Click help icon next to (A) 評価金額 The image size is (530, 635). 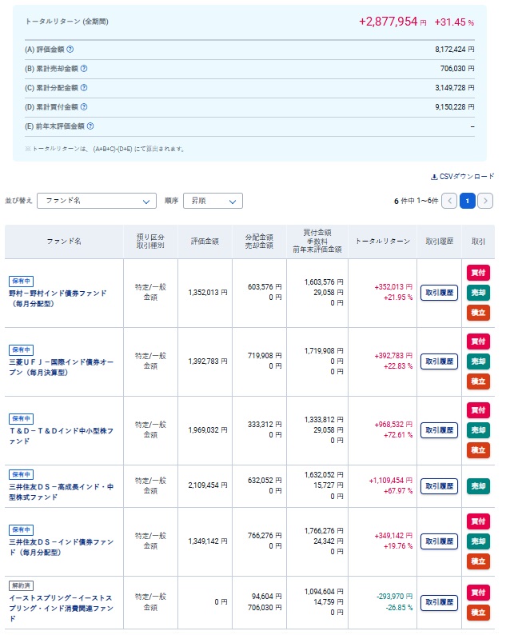(x=70, y=50)
